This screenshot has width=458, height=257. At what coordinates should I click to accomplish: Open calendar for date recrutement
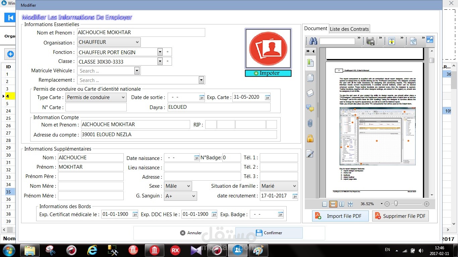[x=295, y=196]
